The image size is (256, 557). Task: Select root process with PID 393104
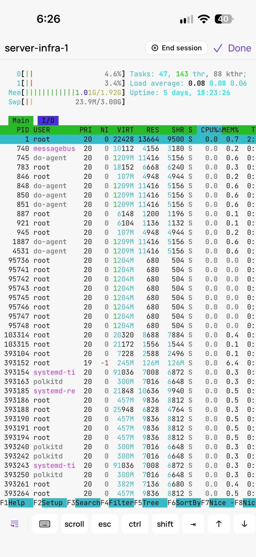click(128, 354)
